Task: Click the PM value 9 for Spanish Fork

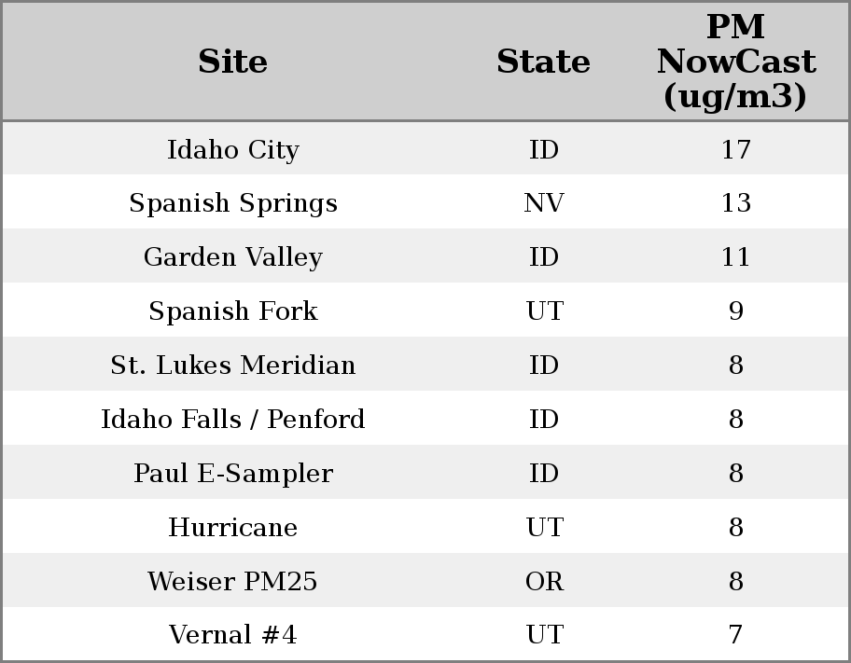Action: [x=735, y=311]
